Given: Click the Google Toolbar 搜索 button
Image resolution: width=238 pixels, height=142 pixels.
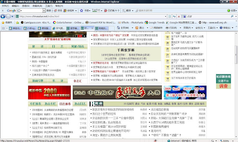Looking at the screenshot, I should pos(49,10).
